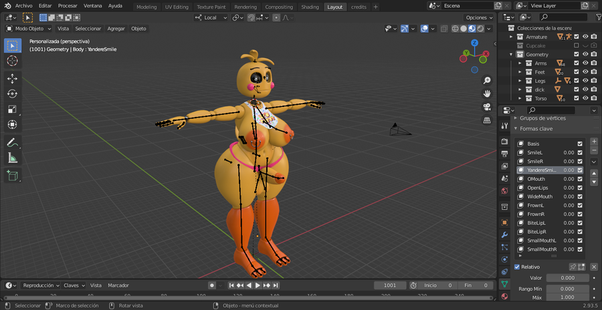Open Reproducción dropdown in timeline
Image resolution: width=602 pixels, height=310 pixels.
pyautogui.click(x=41, y=285)
